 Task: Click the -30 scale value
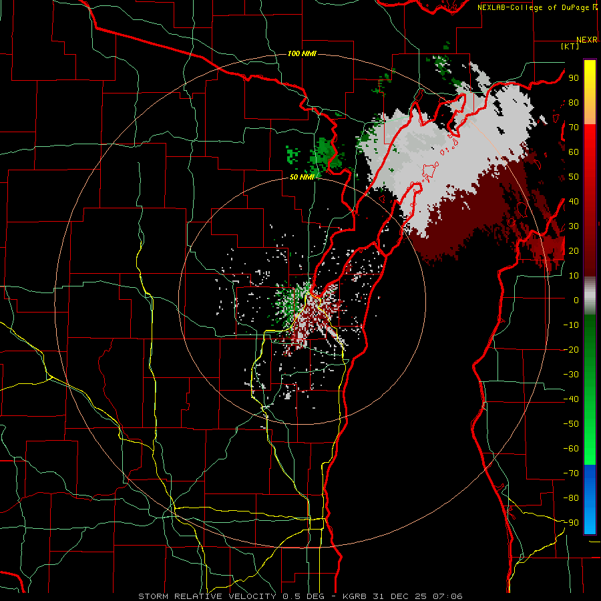[x=571, y=375]
